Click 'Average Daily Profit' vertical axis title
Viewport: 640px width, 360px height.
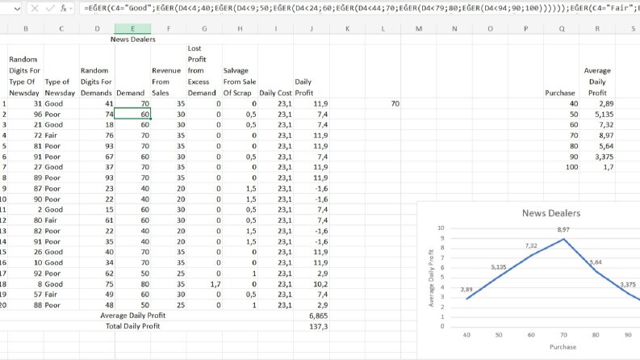[x=431, y=278]
